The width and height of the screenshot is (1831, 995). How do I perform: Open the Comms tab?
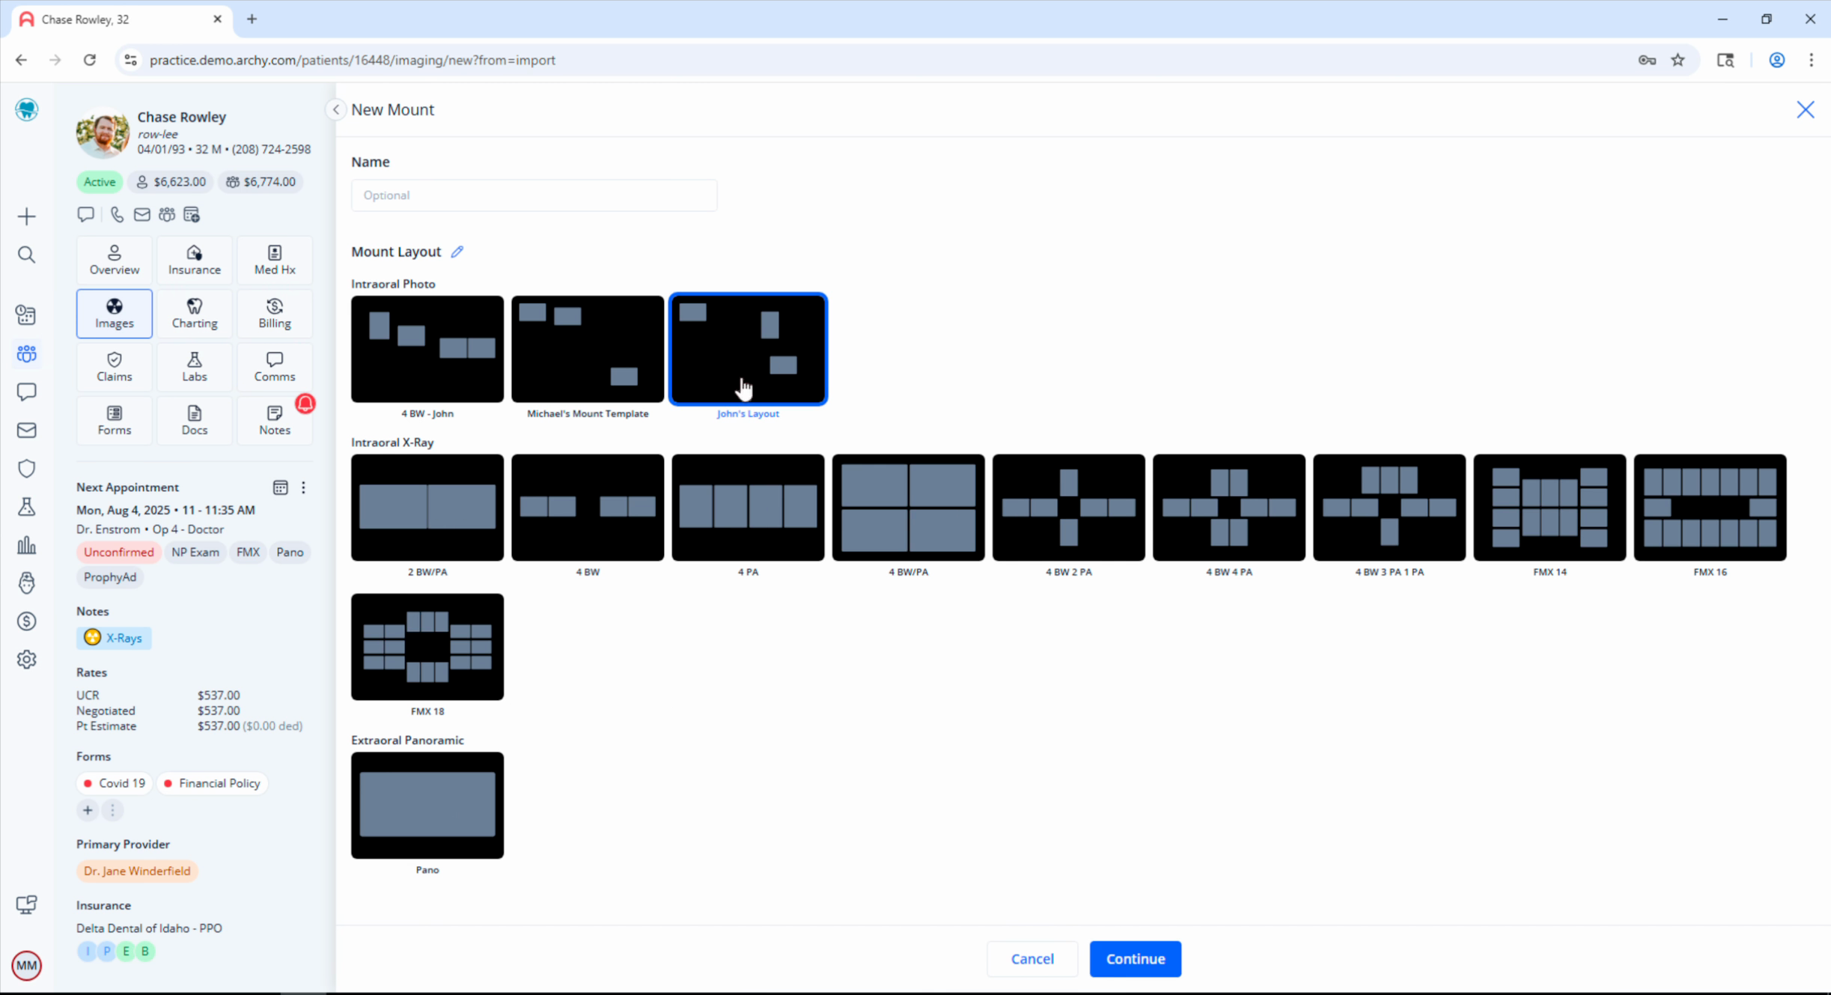(x=275, y=368)
